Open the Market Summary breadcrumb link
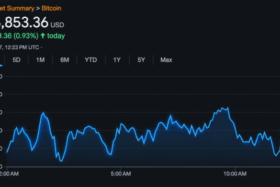 point(17,8)
